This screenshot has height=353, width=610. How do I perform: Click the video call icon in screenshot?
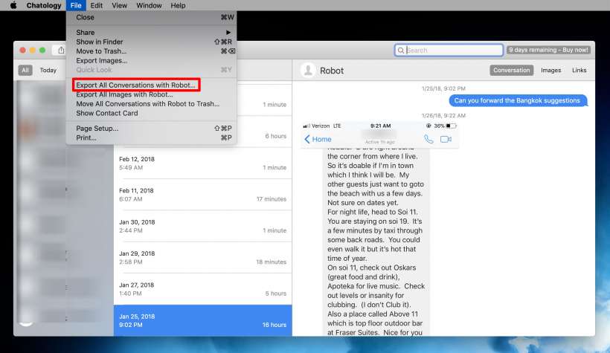pos(446,139)
